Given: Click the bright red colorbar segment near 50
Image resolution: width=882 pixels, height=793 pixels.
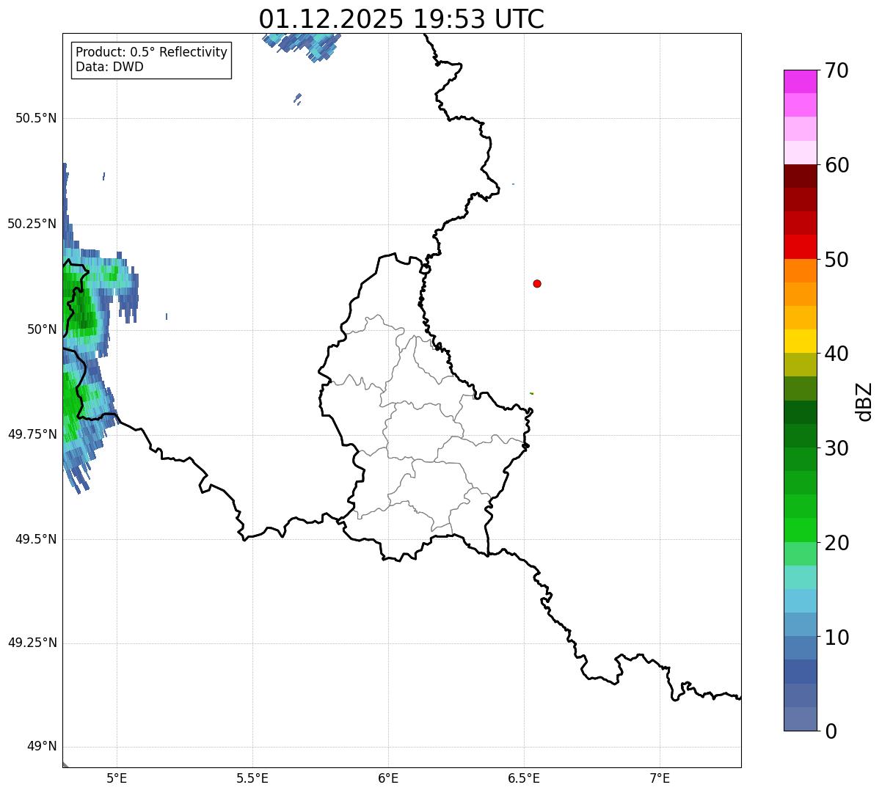Looking at the screenshot, I should coord(800,247).
